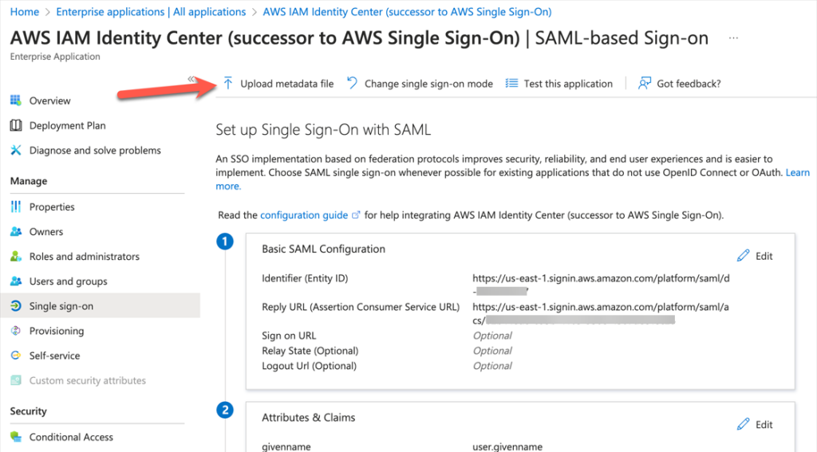
Task: Click the Upload metadata file arrow icon
Action: click(x=227, y=84)
